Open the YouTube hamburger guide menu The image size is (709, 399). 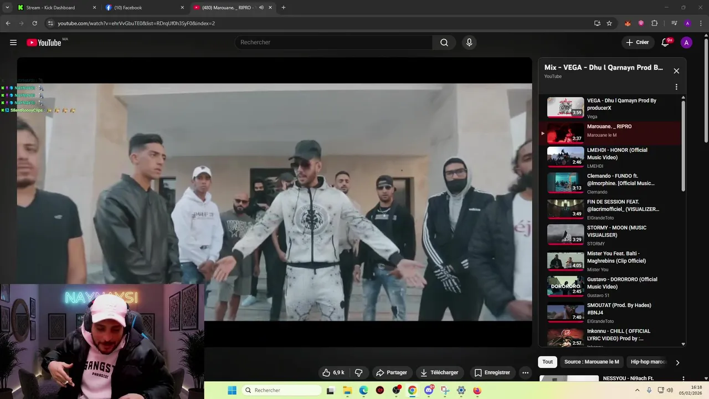tap(13, 43)
